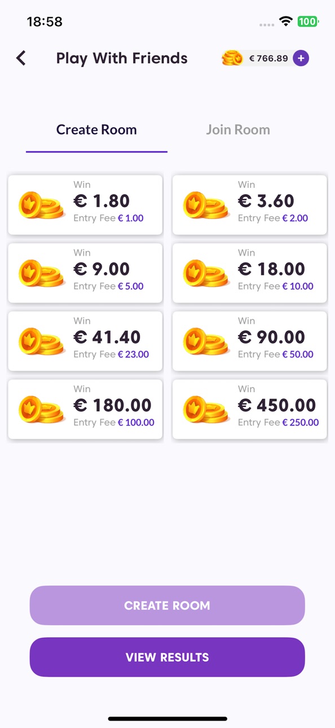Viewport: 335px width, 728px height.
Task: Tap the purple plus add-funds icon
Action: (x=301, y=58)
